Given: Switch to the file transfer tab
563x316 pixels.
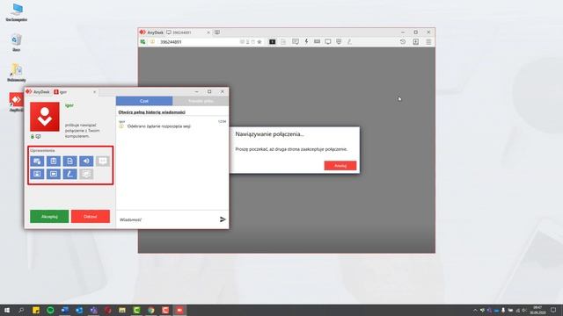Looking at the screenshot, I should click(x=201, y=101).
